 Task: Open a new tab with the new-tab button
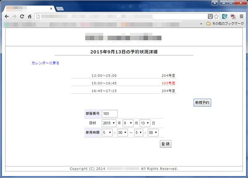point(60,9)
